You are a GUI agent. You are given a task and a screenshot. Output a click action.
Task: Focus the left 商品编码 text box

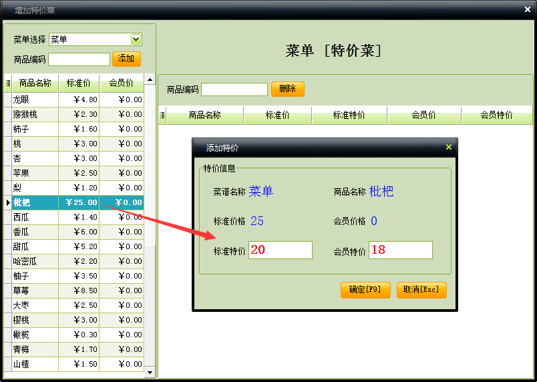pyautogui.click(x=79, y=59)
